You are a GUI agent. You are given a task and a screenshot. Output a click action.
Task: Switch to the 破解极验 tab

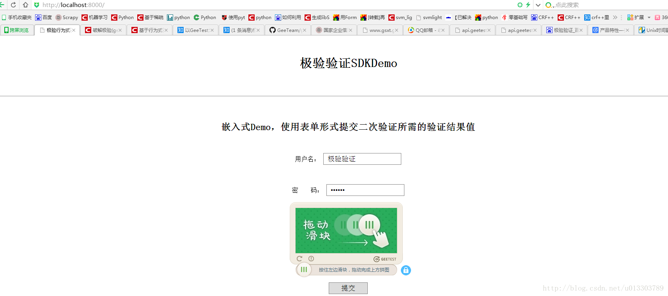point(104,30)
